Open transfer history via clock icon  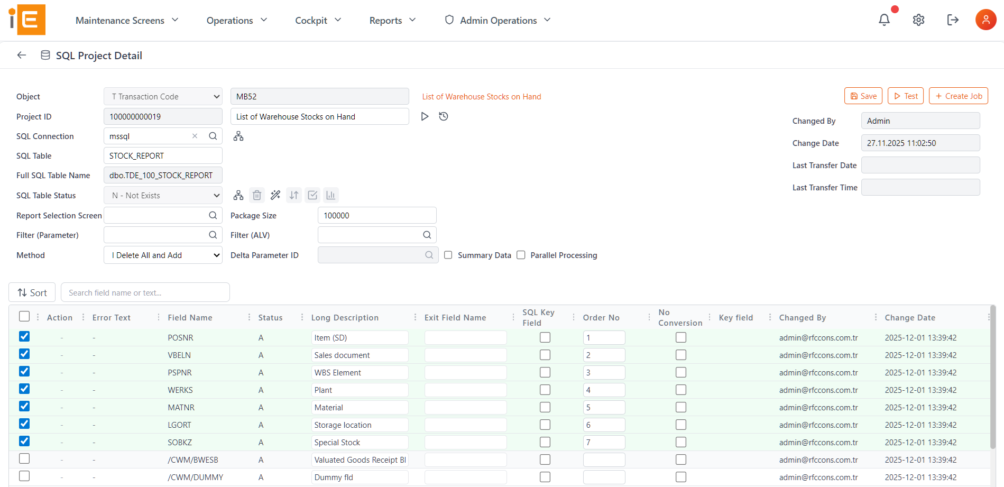444,116
